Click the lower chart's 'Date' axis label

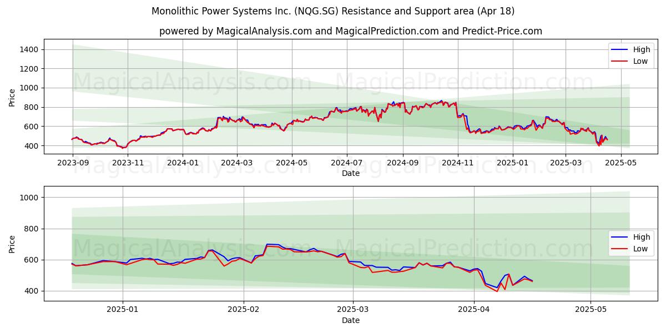pyautogui.click(x=351, y=320)
